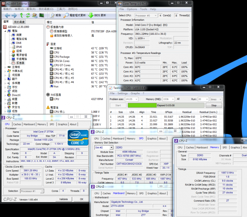Screen dimensions: 247x217
Task: Click the 驅動程式更新 magnifier icon
Action: 66,15
